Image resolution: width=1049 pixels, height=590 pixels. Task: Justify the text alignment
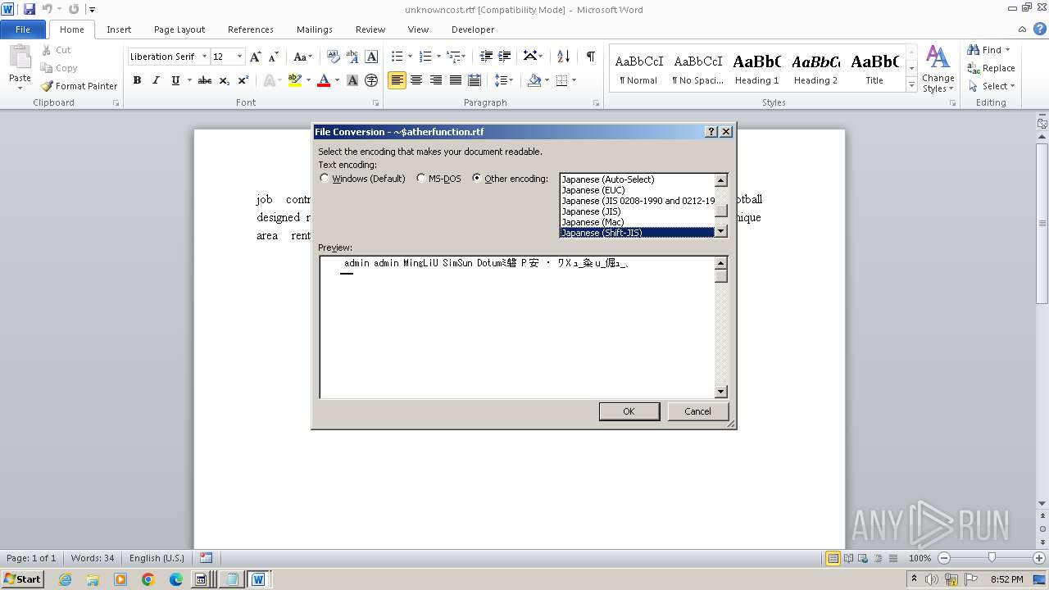(x=455, y=80)
